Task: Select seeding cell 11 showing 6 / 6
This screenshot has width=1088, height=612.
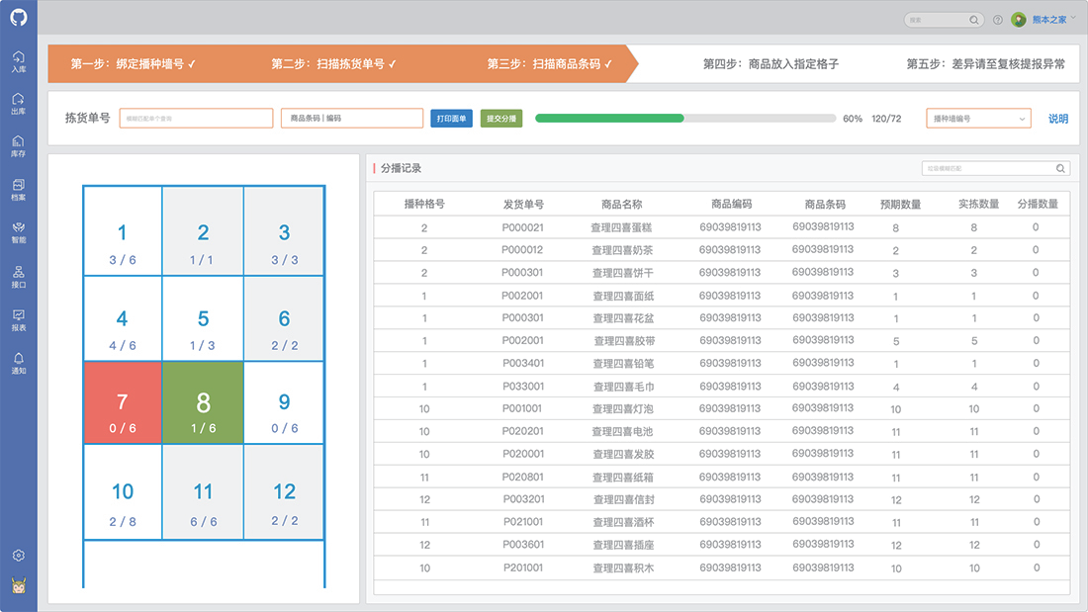Action: 203,492
